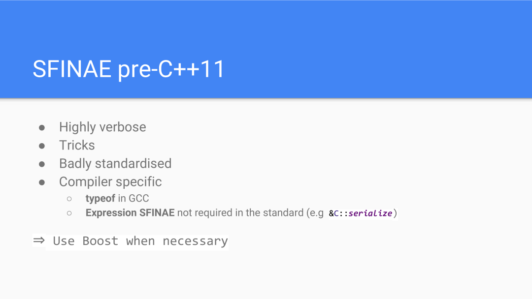
Task: Click the word "necessary" in the last line
Action: 195,241
